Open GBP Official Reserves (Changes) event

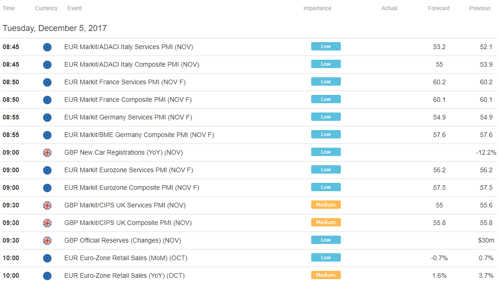click(122, 240)
